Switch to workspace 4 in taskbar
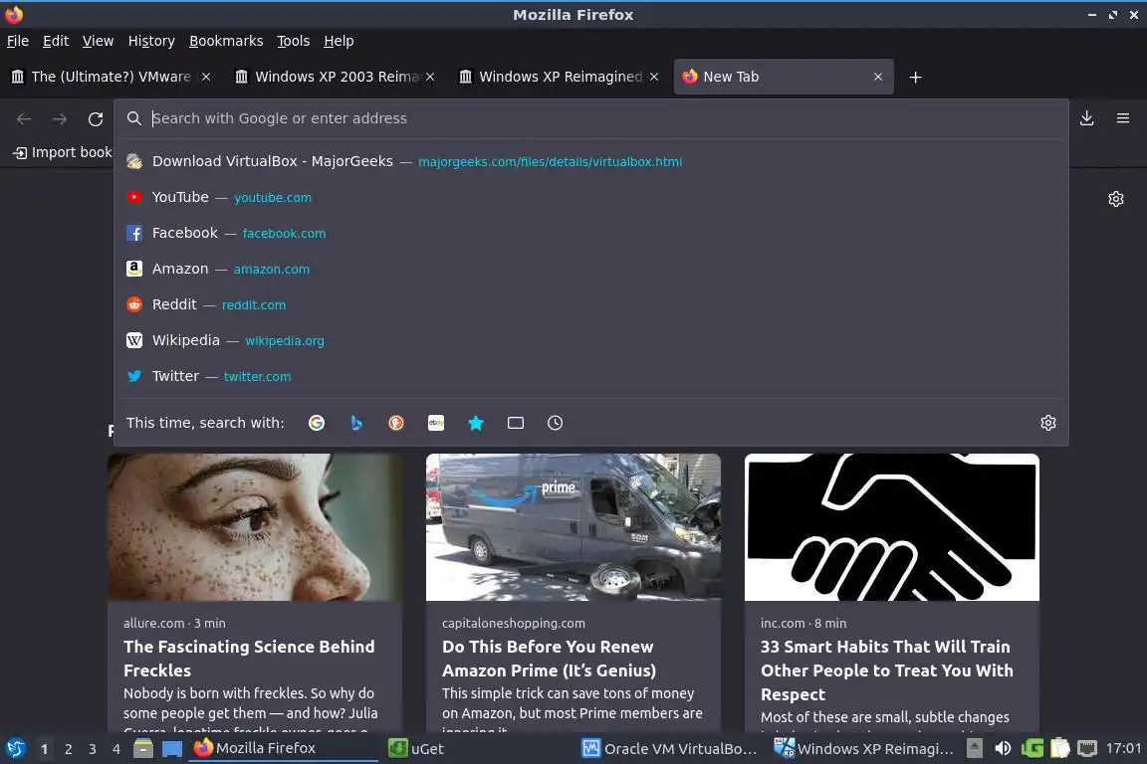The height and width of the screenshot is (764, 1147). pyautogui.click(x=116, y=749)
